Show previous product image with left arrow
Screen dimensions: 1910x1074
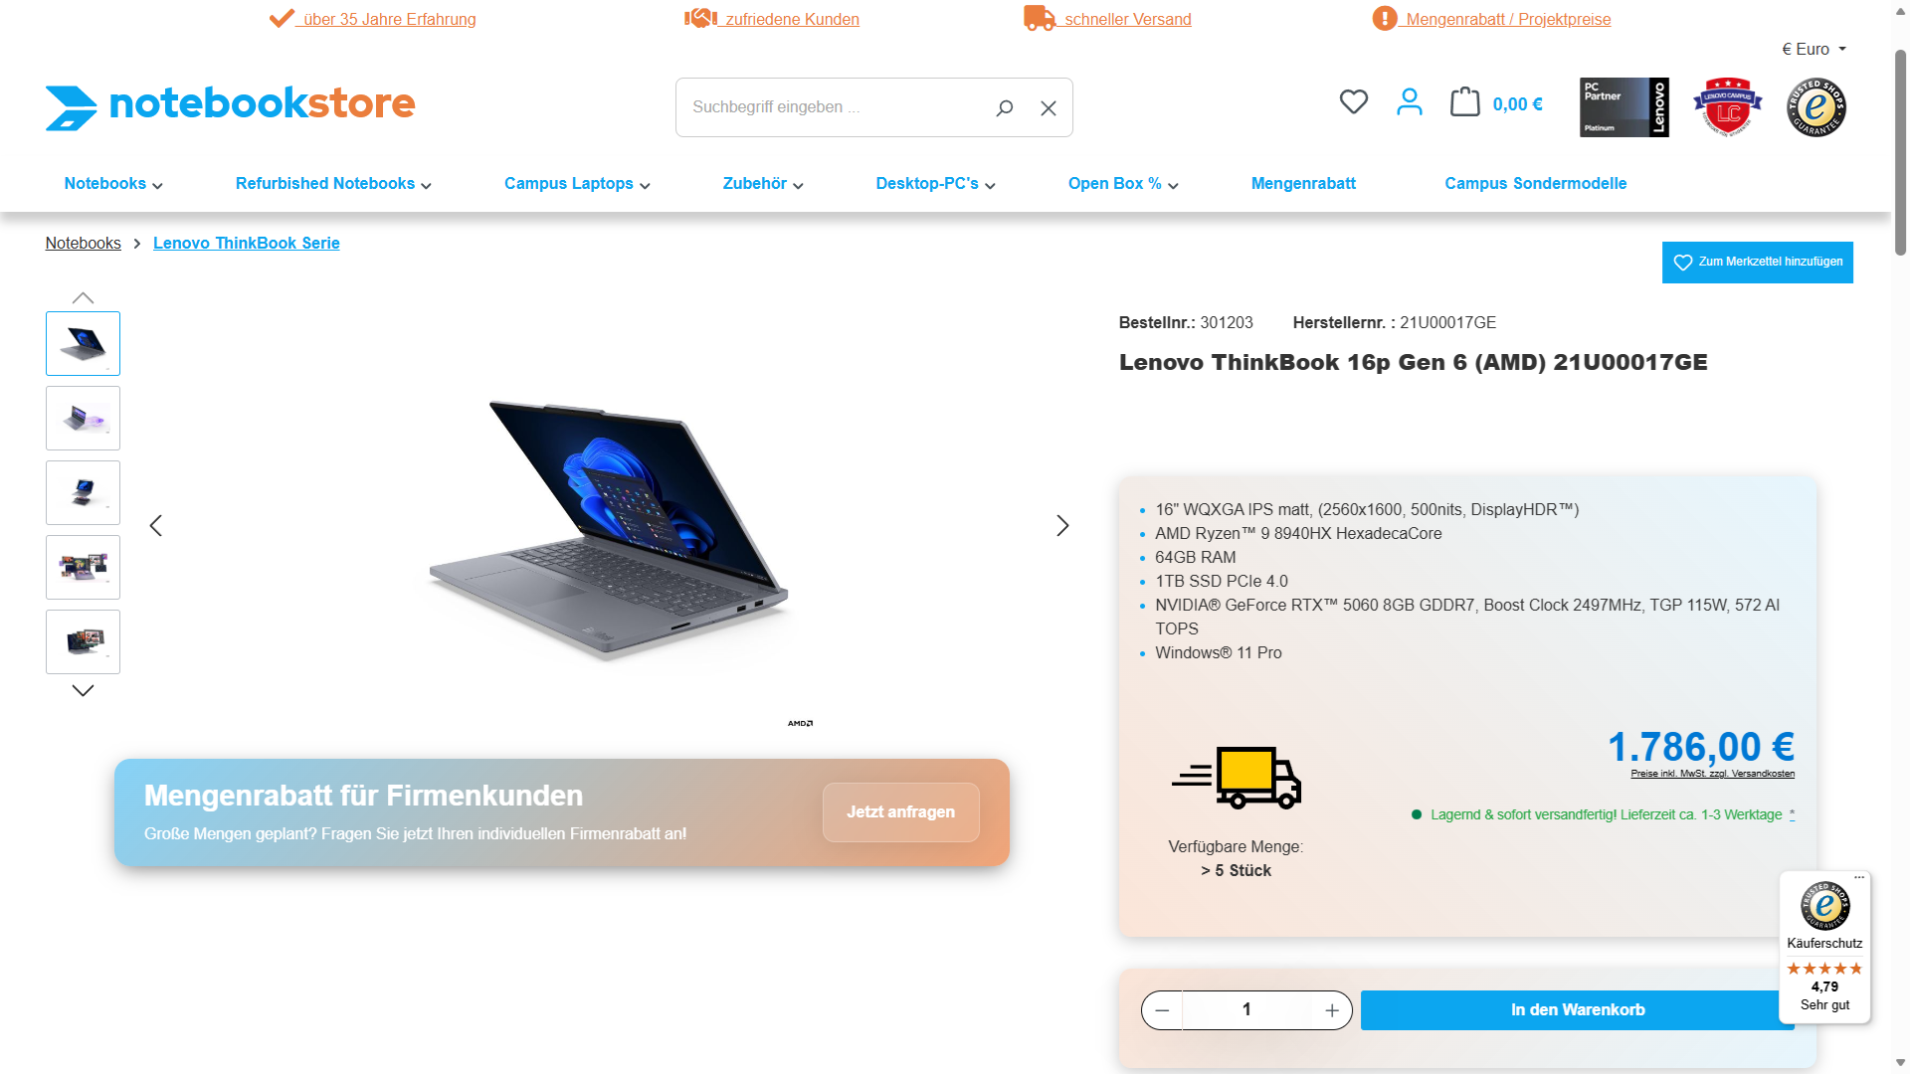(x=155, y=525)
